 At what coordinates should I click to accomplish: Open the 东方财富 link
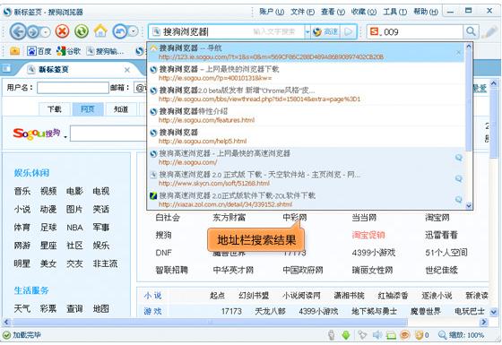click(x=229, y=218)
